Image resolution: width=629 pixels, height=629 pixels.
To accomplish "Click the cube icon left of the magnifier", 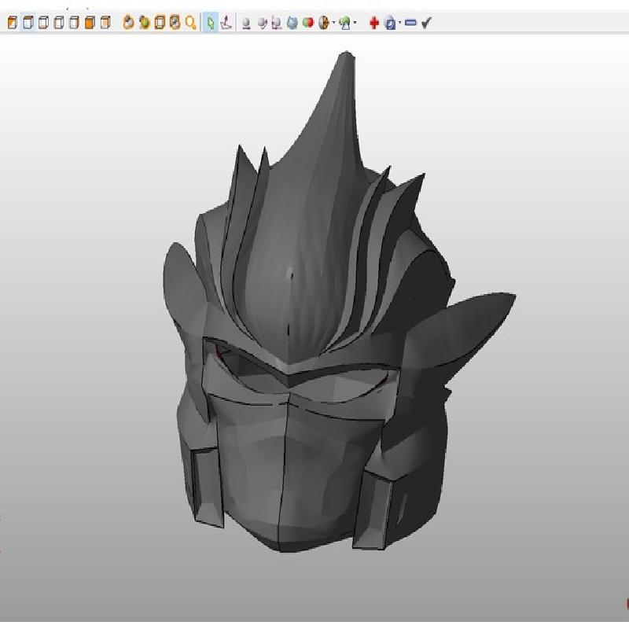I will (175, 23).
